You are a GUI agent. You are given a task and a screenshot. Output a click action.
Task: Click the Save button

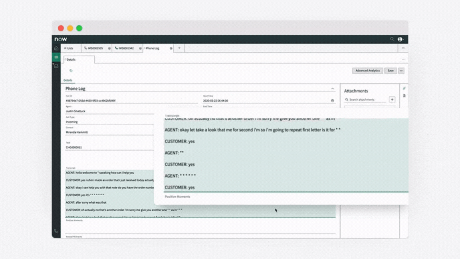tap(391, 70)
